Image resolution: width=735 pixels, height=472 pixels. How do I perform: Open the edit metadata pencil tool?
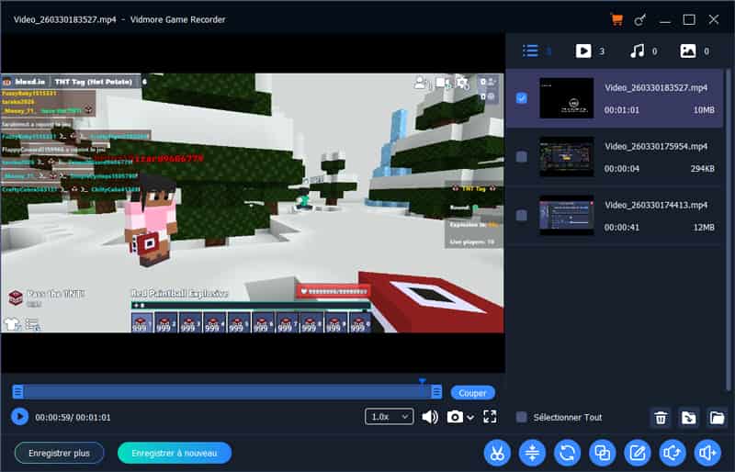637,453
